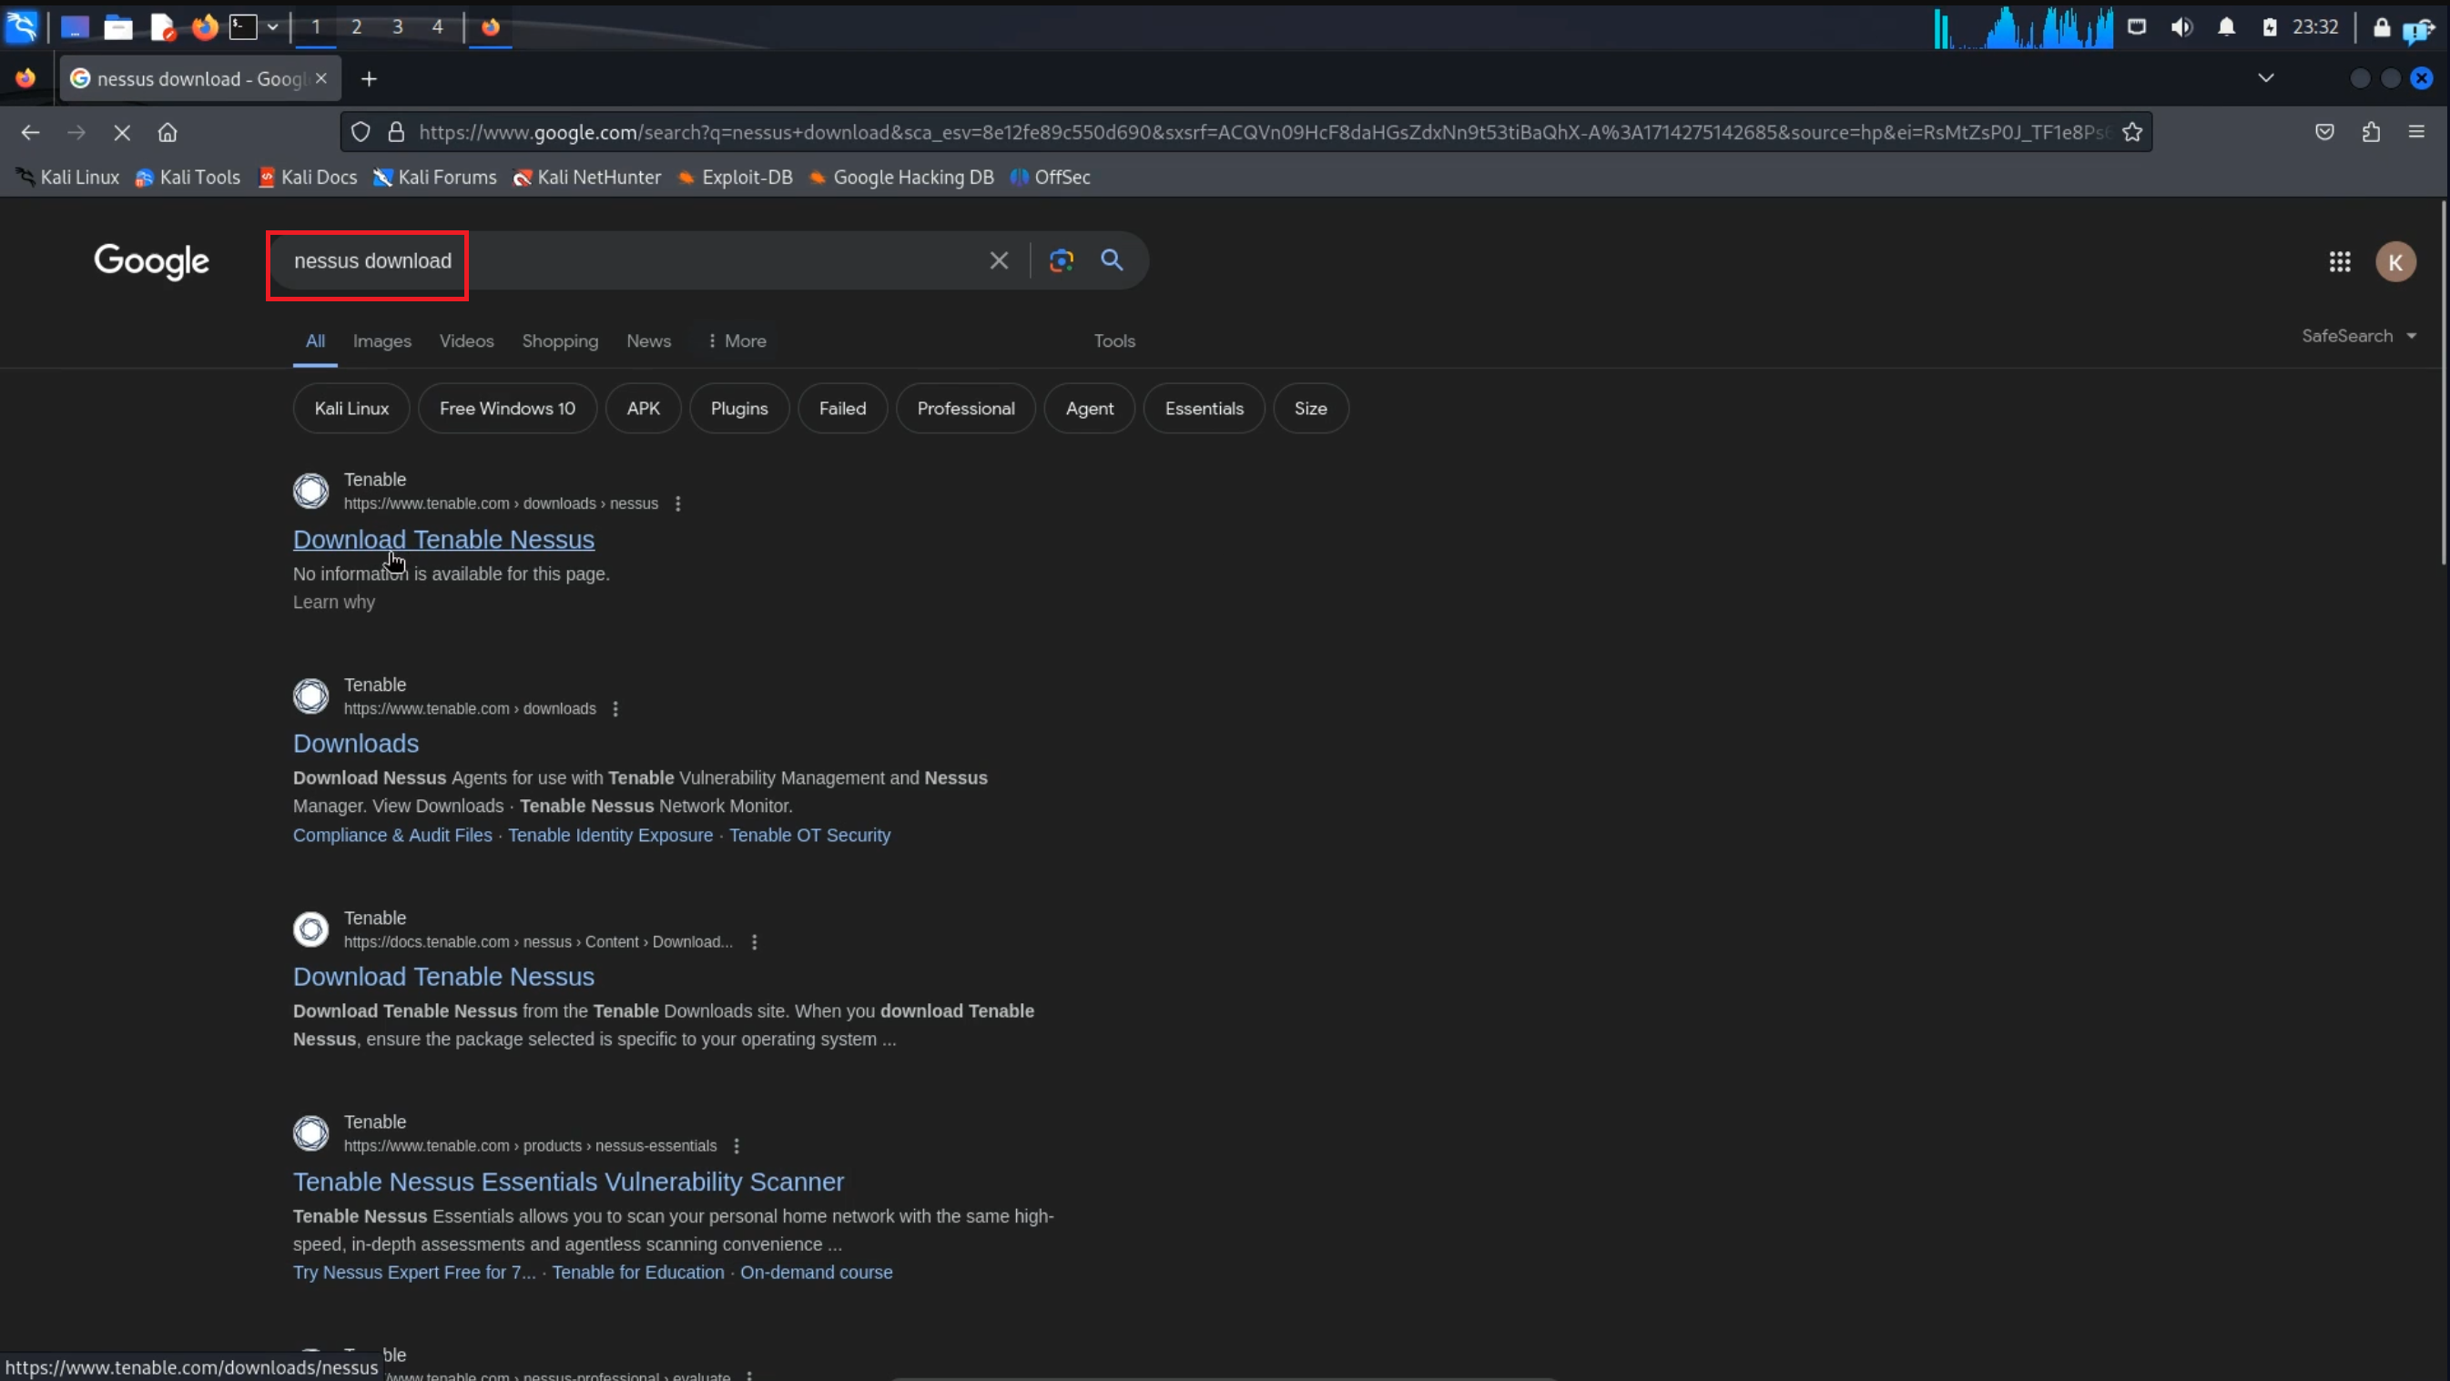2450x1381 pixels.
Task: Open search by image camera icon
Action: point(1061,259)
